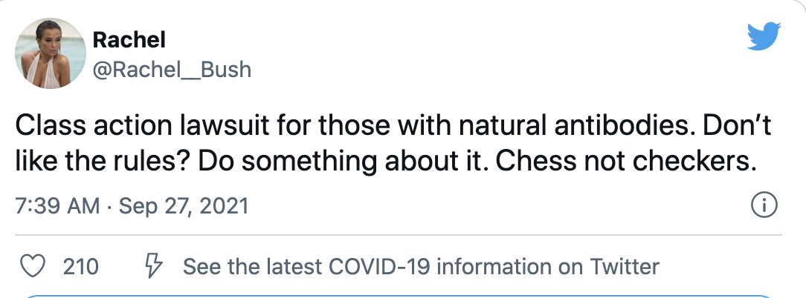Click the word "Twitter" in the COVID-19 link
The width and height of the screenshot is (806, 298).
pos(625,266)
